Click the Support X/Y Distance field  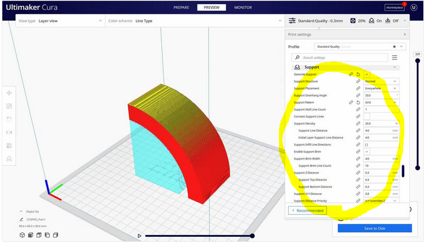[x=382, y=194]
